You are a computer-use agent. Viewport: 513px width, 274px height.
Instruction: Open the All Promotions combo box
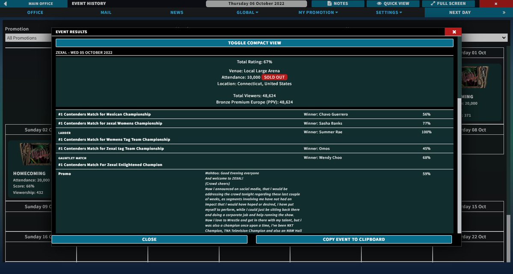28,38
